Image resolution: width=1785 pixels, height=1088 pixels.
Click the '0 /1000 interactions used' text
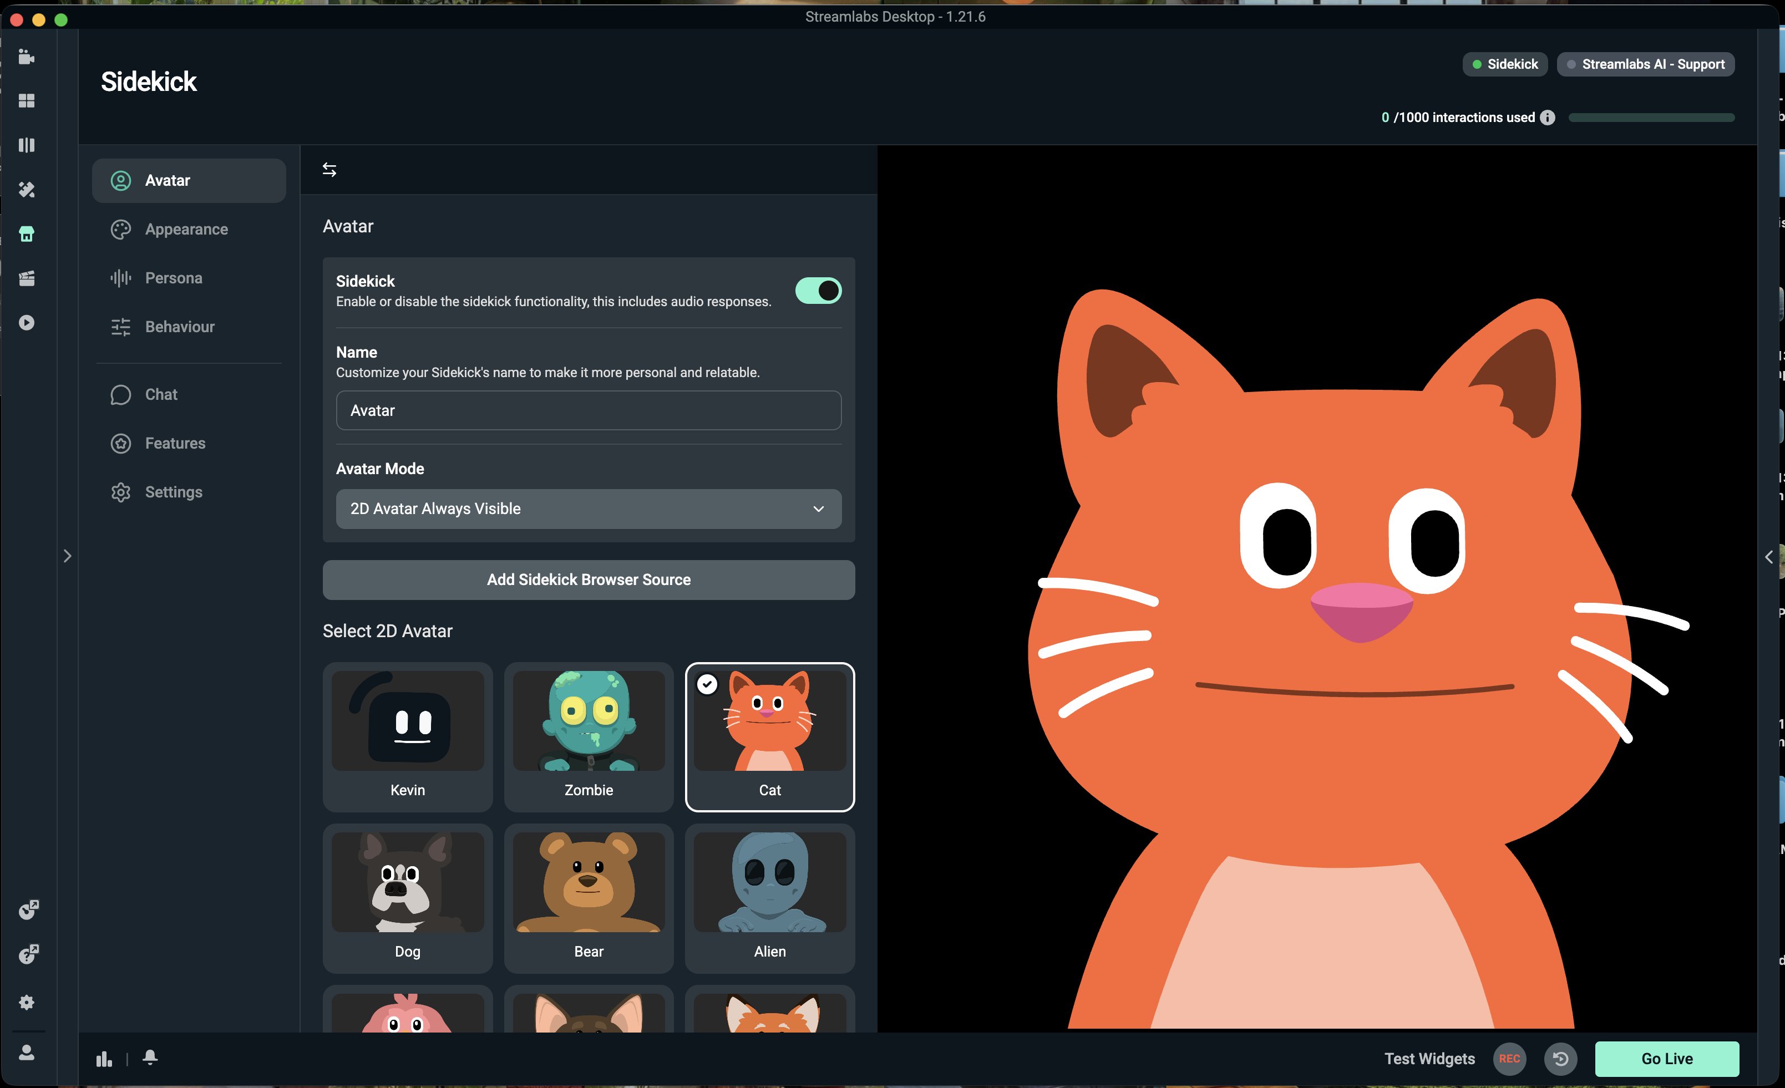pos(1458,118)
